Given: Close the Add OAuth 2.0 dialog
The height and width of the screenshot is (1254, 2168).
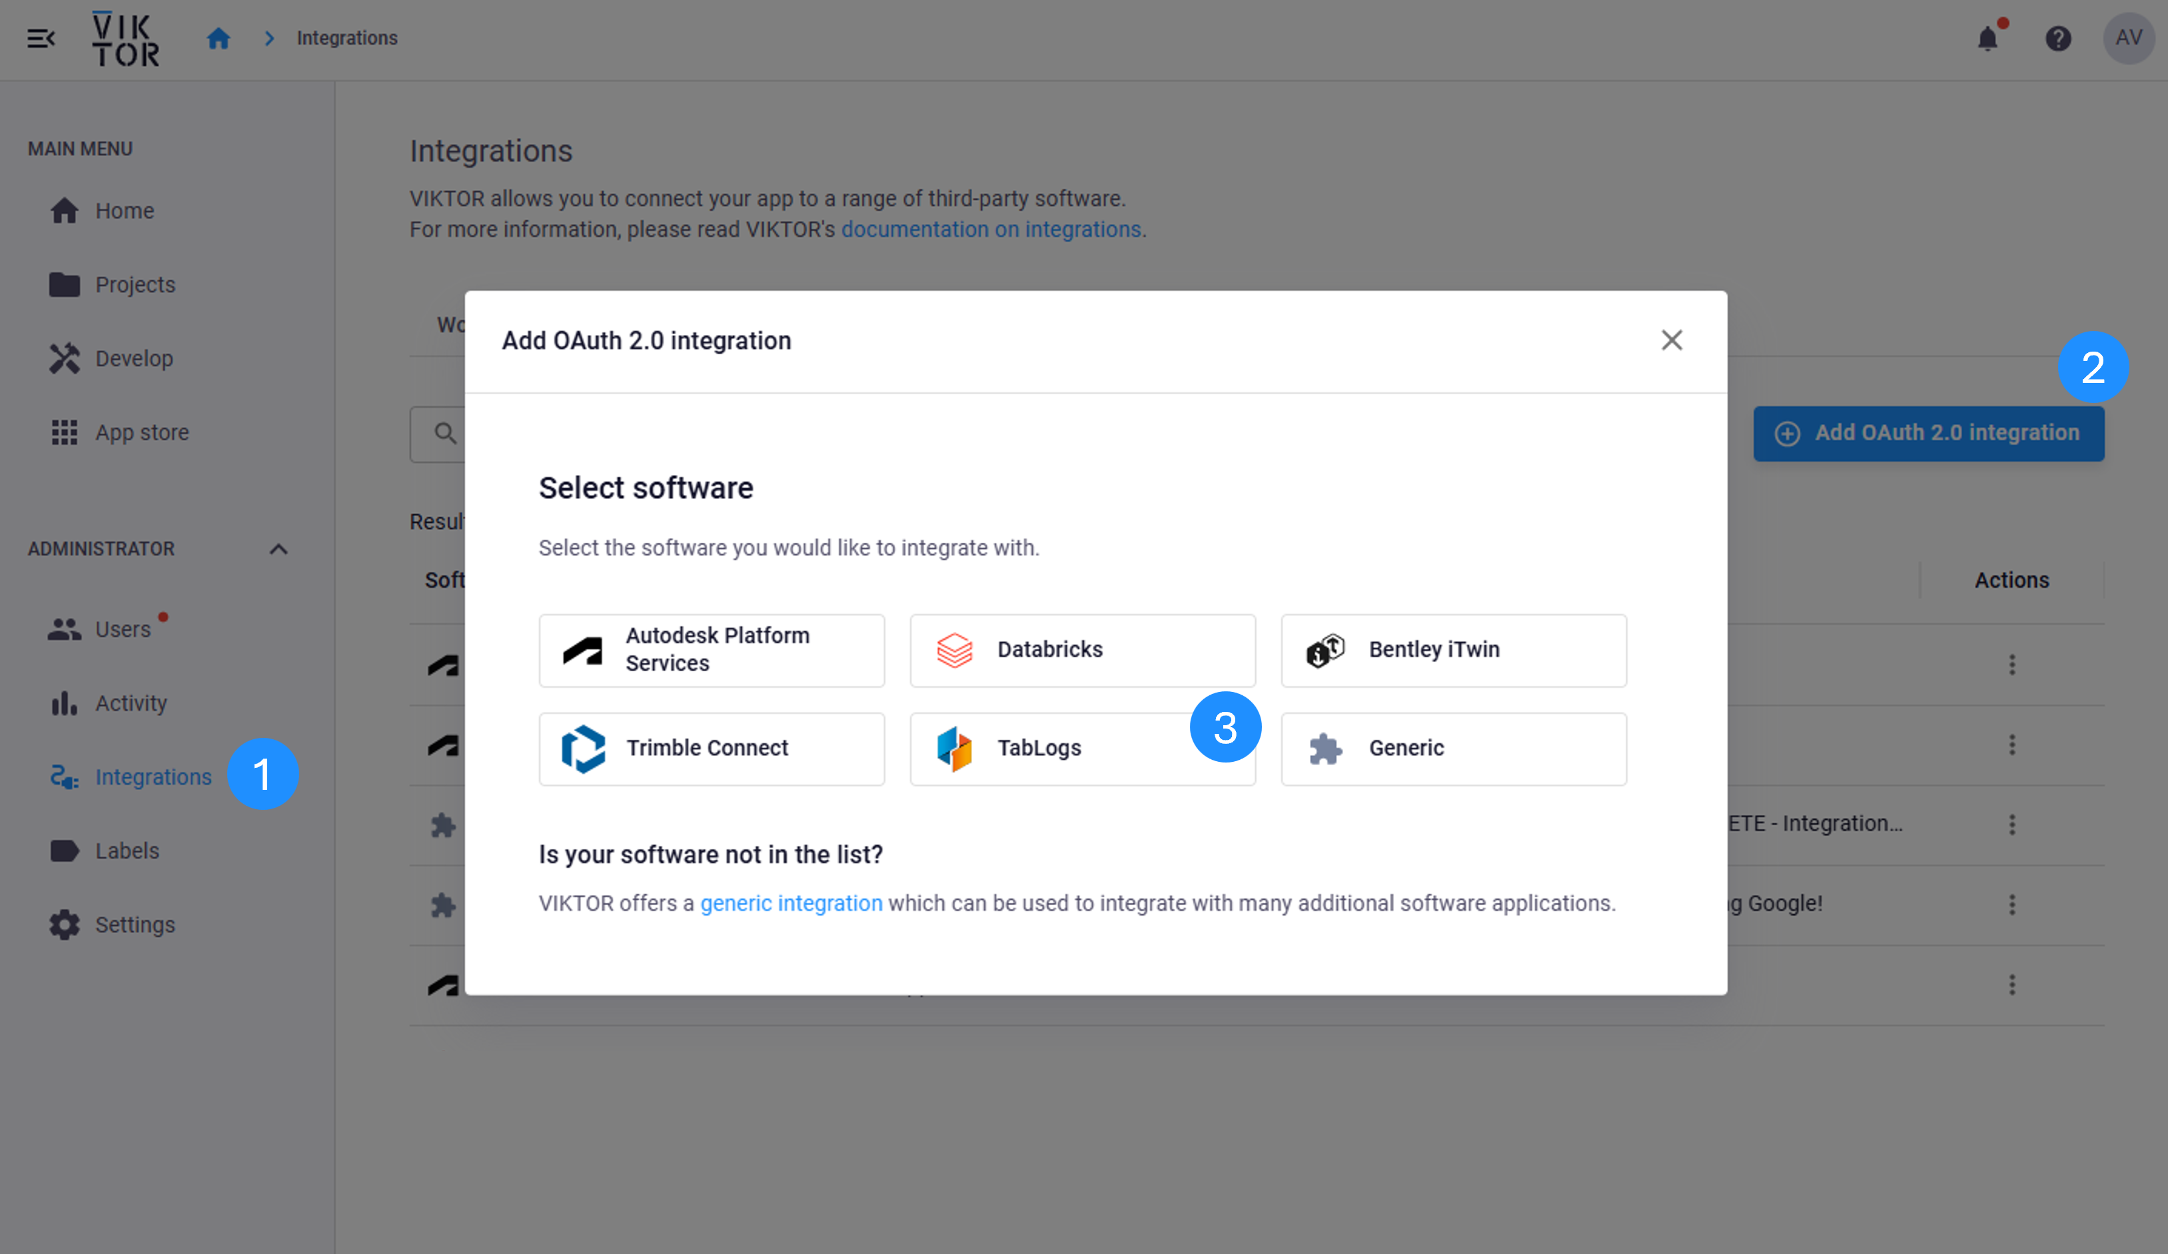Looking at the screenshot, I should click(1672, 340).
